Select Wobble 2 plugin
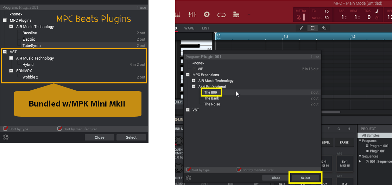This screenshot has width=392, height=185. [x=30, y=77]
